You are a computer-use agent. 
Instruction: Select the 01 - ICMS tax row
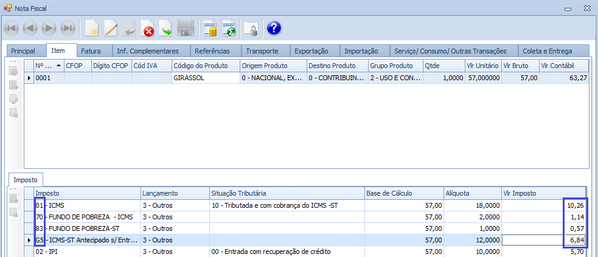point(85,205)
